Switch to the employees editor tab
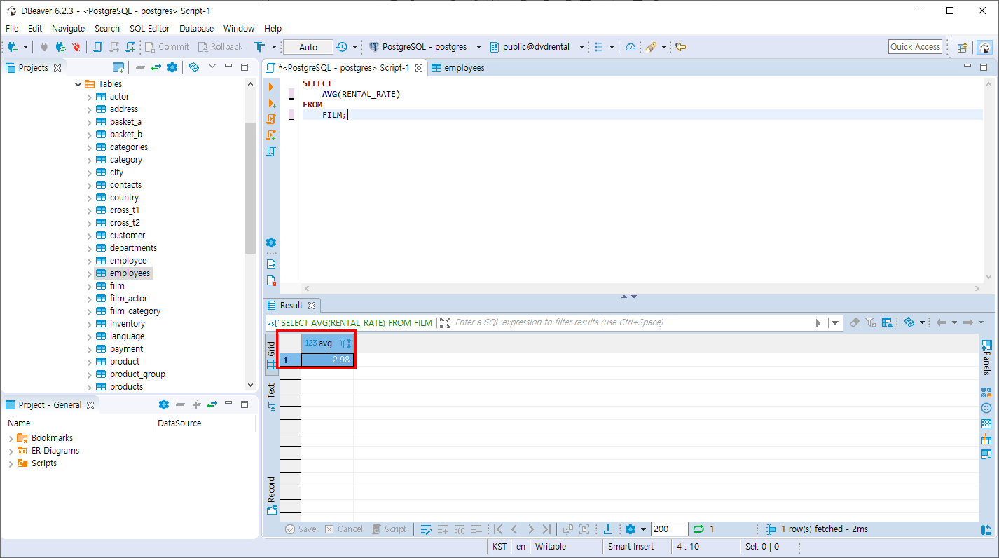 point(457,68)
